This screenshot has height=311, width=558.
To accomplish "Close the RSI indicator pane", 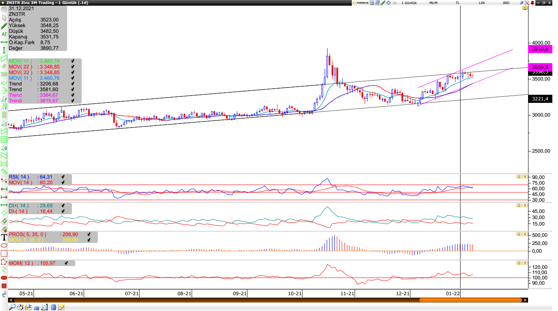I will coord(525,177).
